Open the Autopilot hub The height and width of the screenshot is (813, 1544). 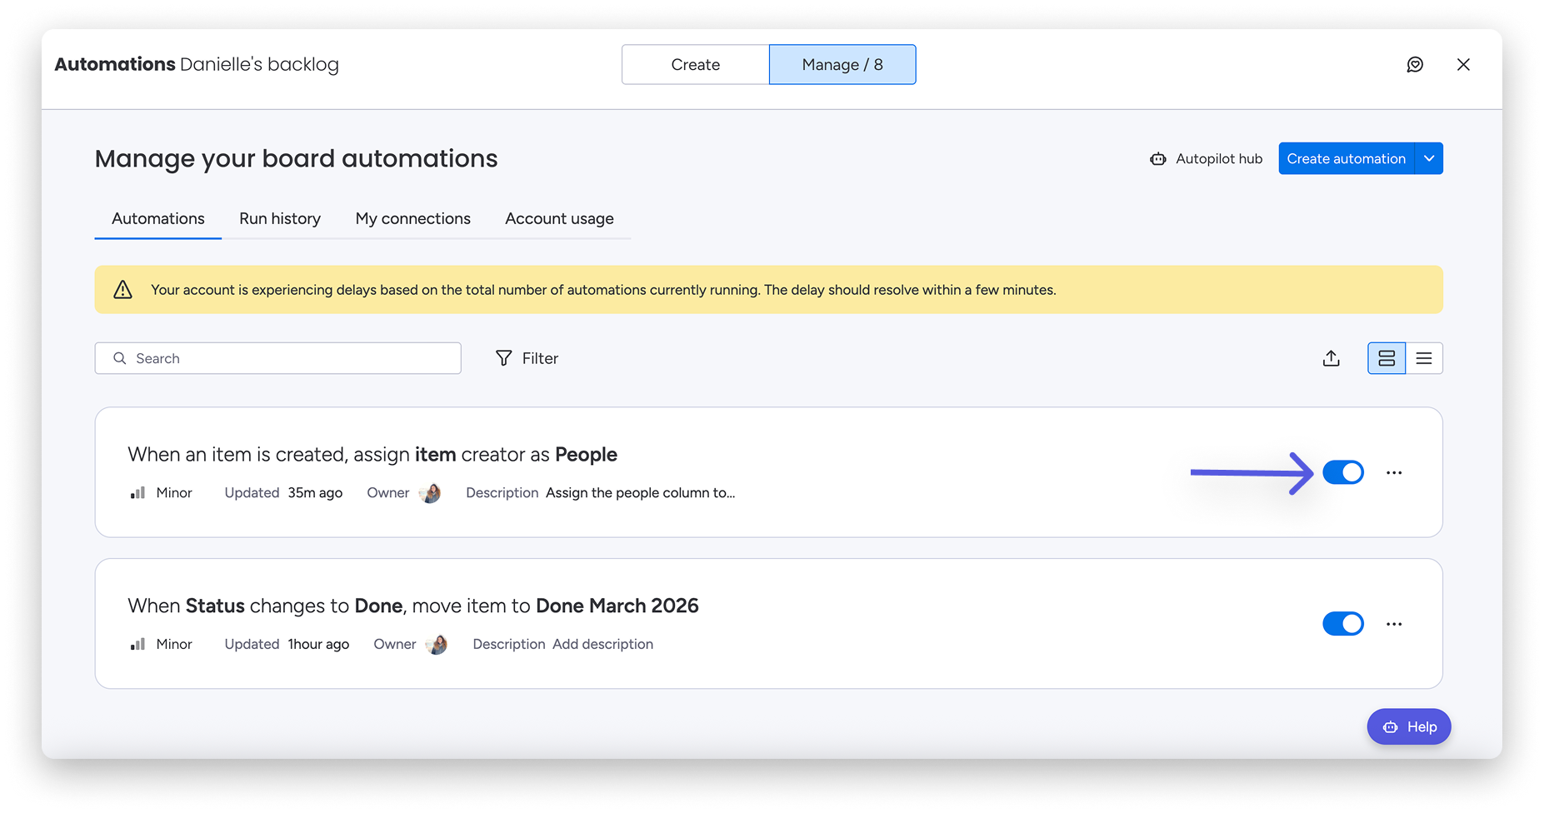click(1206, 158)
